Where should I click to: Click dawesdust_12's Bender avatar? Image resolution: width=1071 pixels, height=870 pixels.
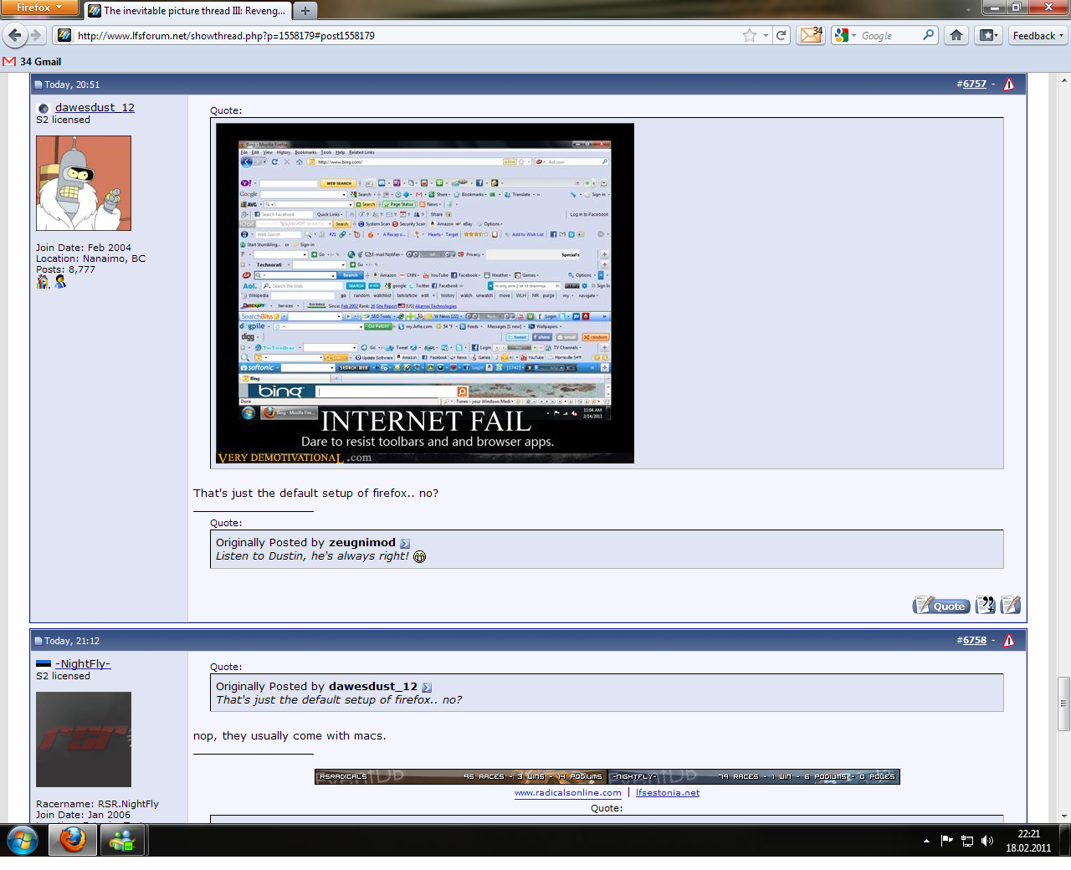[x=84, y=183]
